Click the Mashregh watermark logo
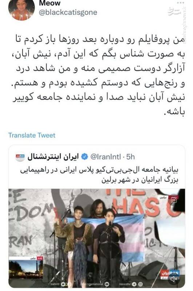The image size is (193, 291). (x=174, y=11)
